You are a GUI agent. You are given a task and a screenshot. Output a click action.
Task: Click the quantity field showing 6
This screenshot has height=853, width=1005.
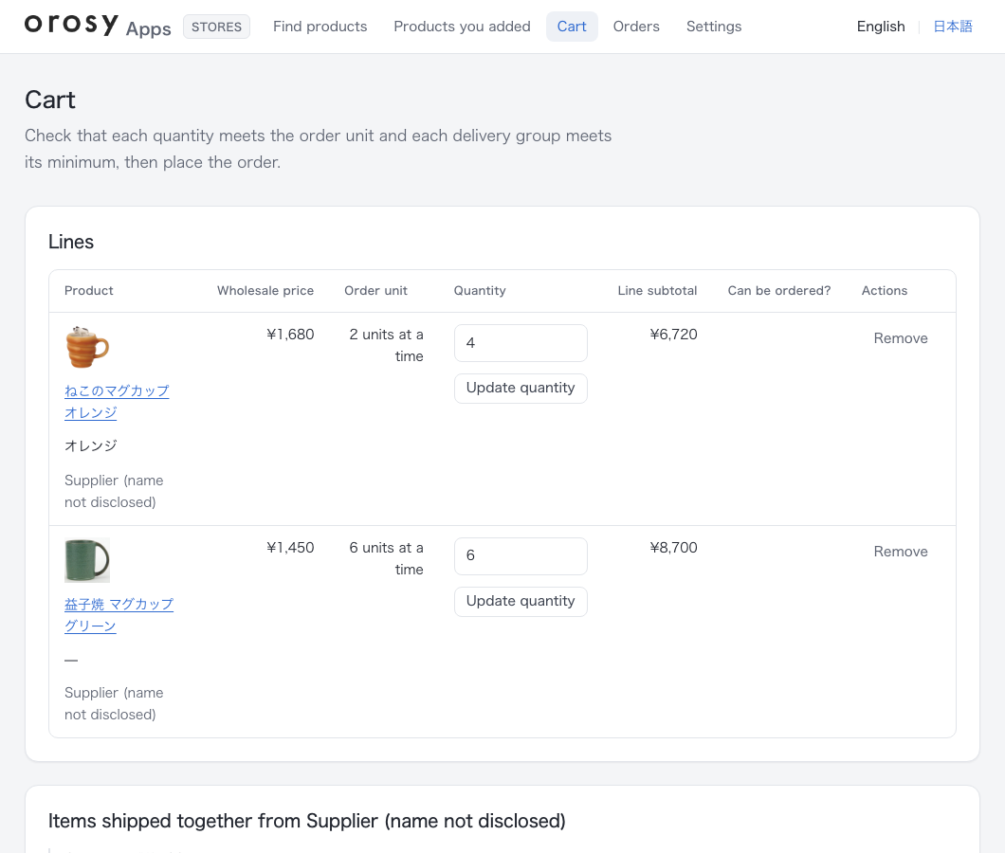(x=521, y=555)
